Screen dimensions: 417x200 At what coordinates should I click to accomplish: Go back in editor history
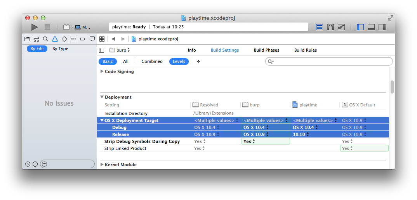click(x=113, y=39)
